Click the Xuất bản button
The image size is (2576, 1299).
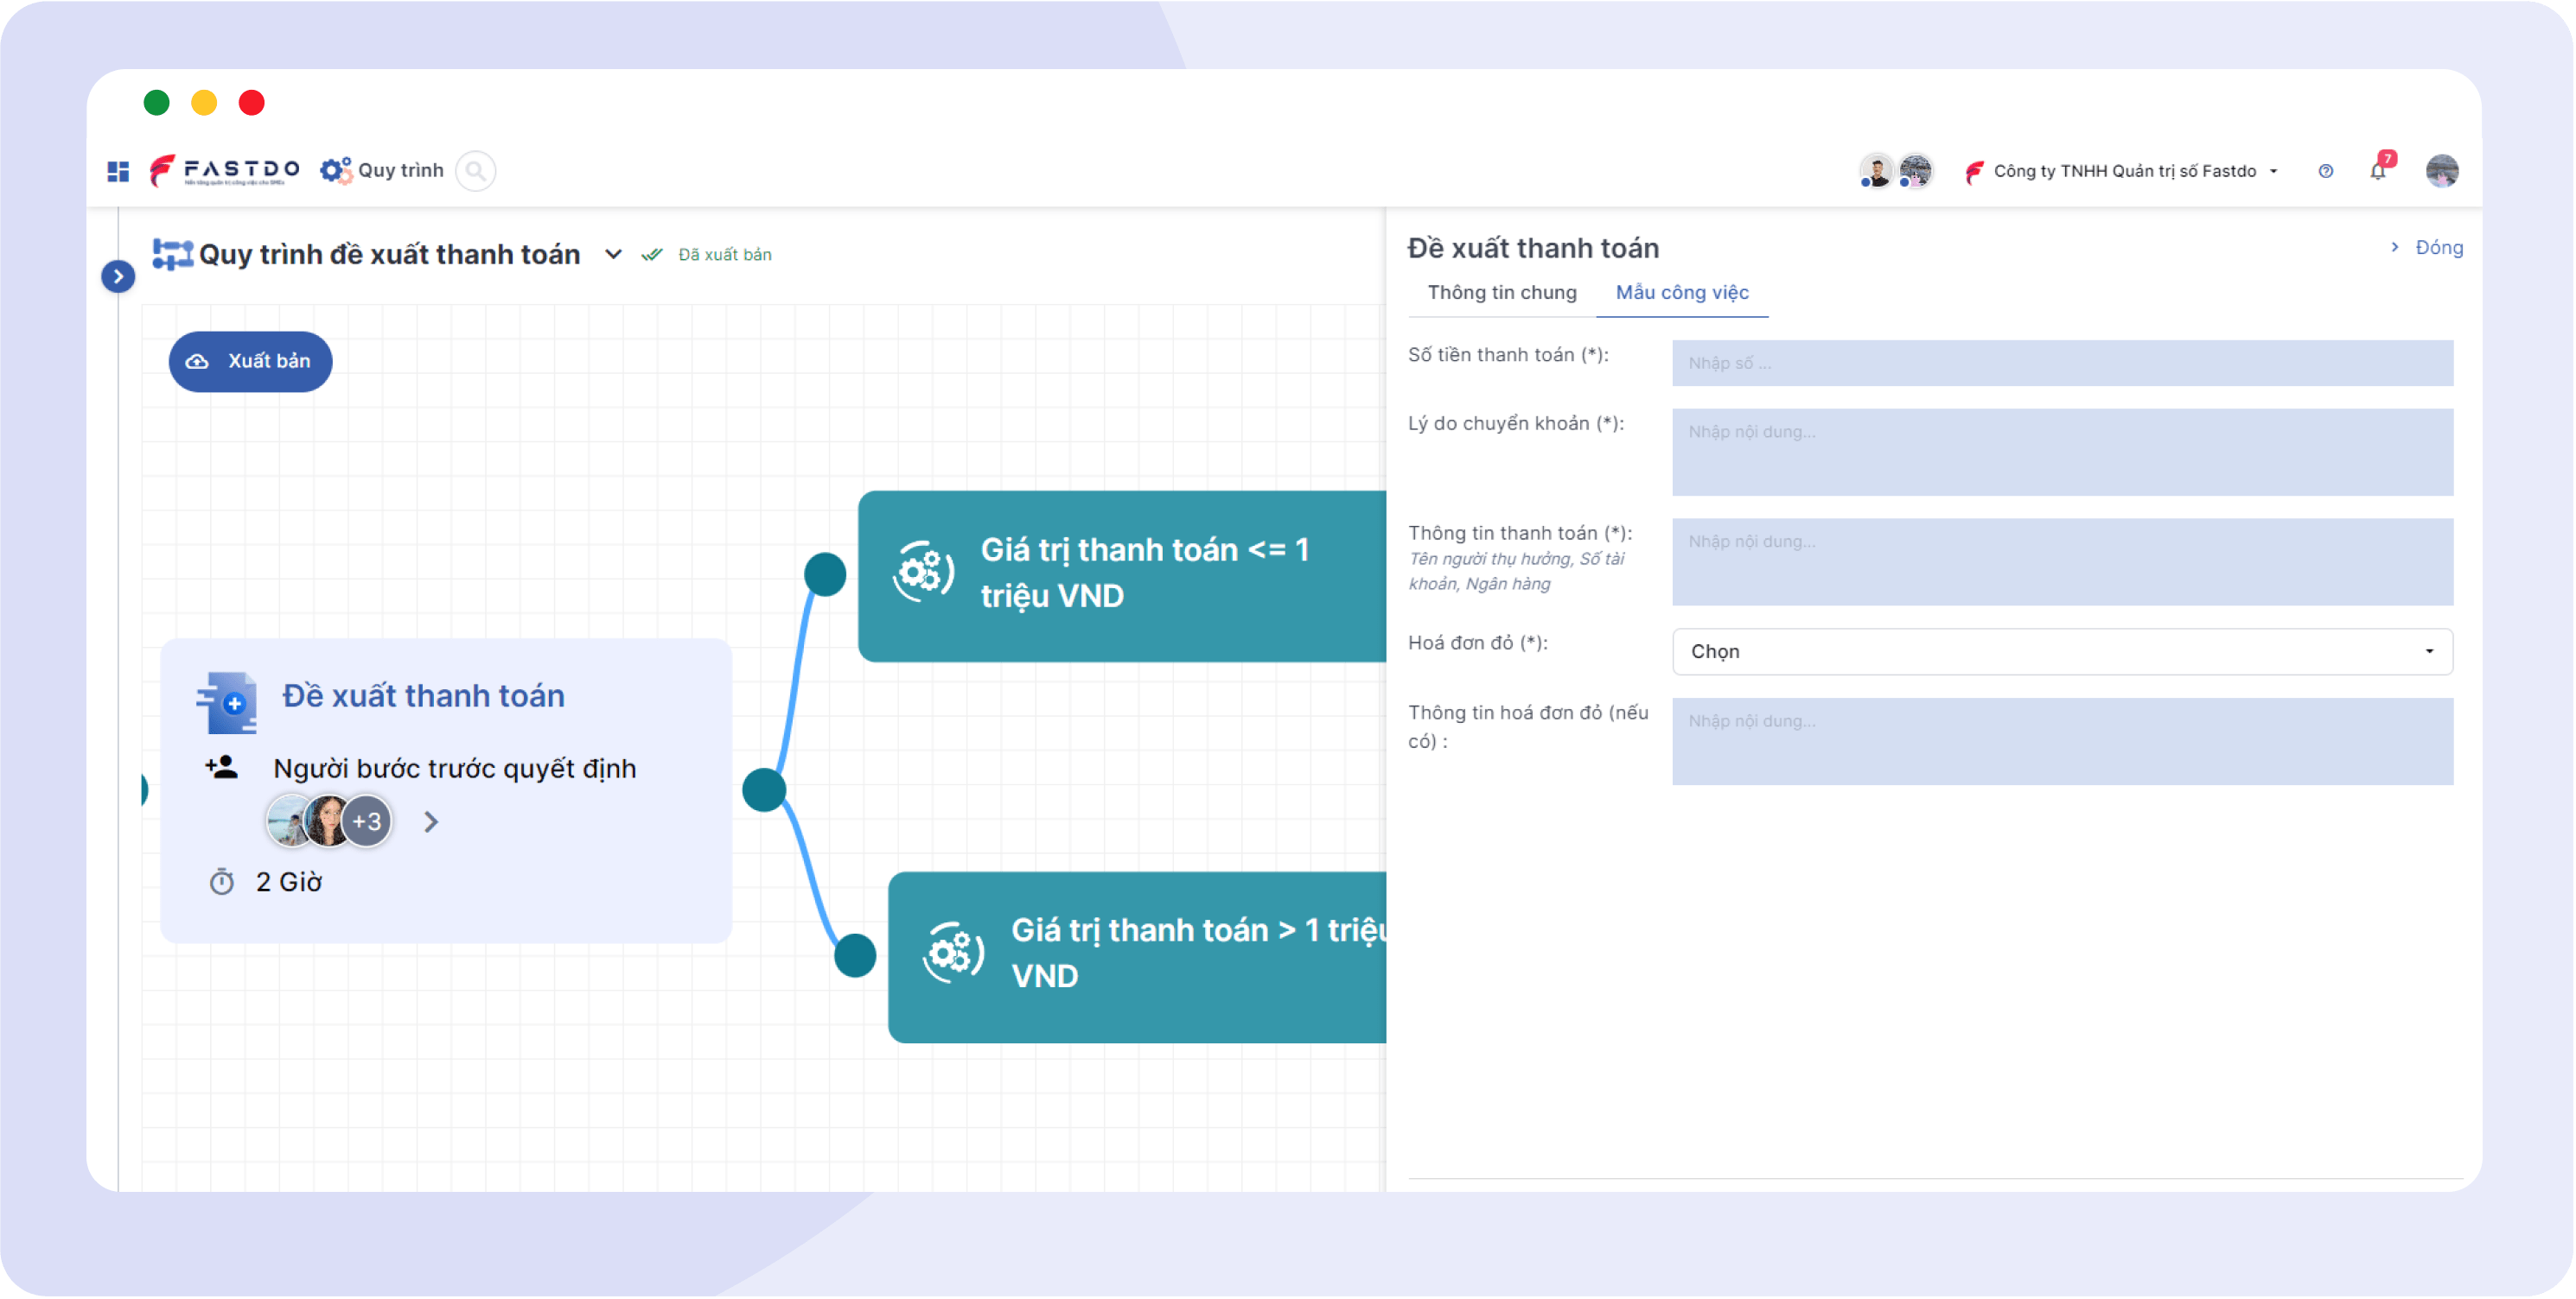(x=250, y=362)
